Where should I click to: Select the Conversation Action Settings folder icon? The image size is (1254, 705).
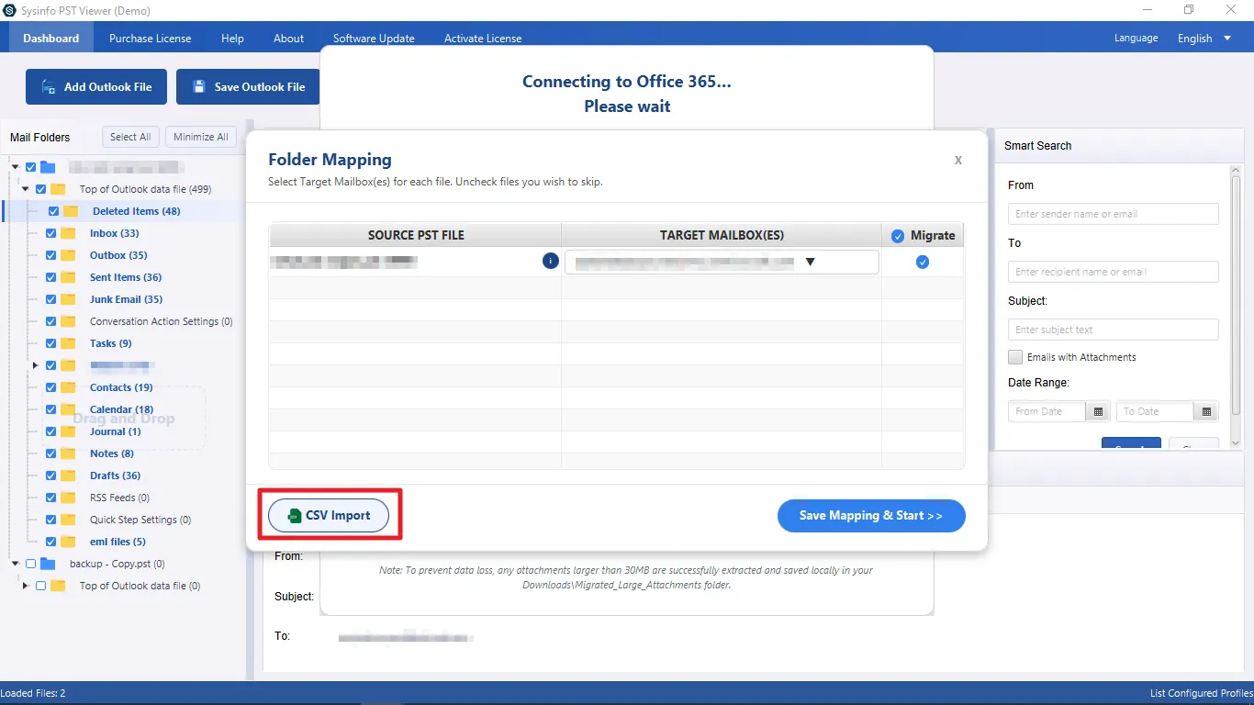click(x=68, y=321)
